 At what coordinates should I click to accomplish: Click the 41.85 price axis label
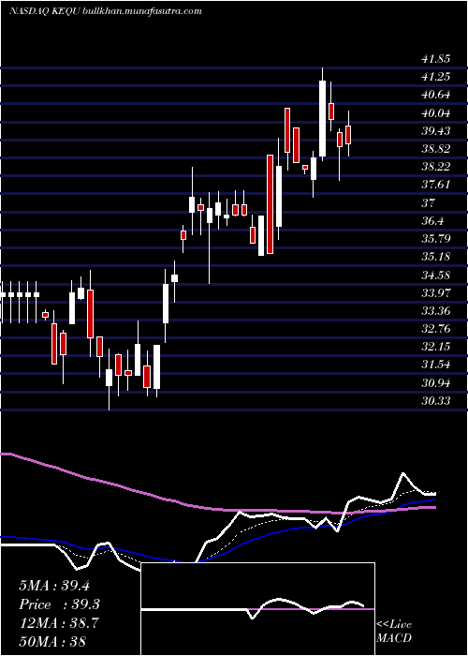(x=436, y=59)
